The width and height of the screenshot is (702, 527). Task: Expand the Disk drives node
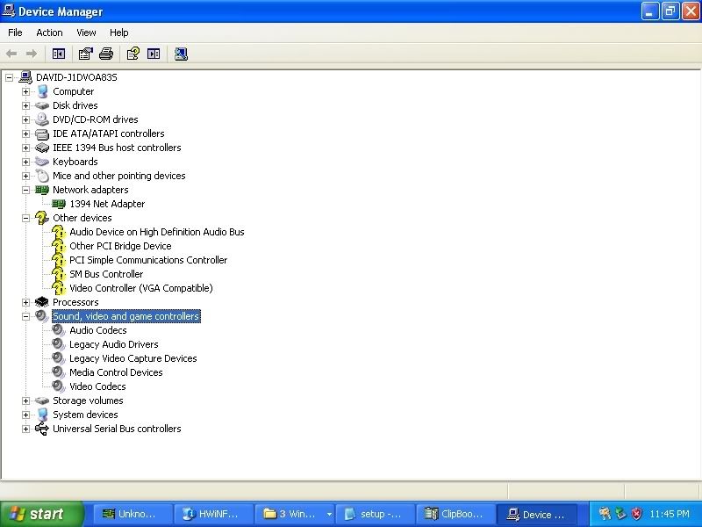click(x=26, y=105)
